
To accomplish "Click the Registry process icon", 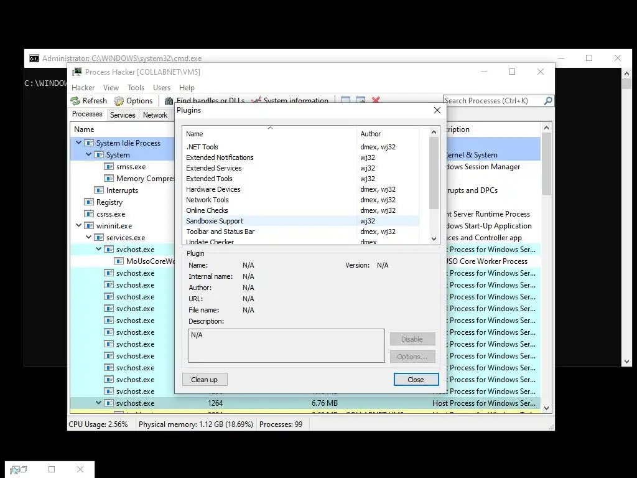I will tap(89, 202).
